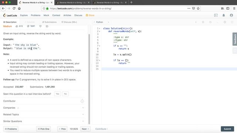Click the share icon beside the heart

pyautogui.click(x=47, y=26)
